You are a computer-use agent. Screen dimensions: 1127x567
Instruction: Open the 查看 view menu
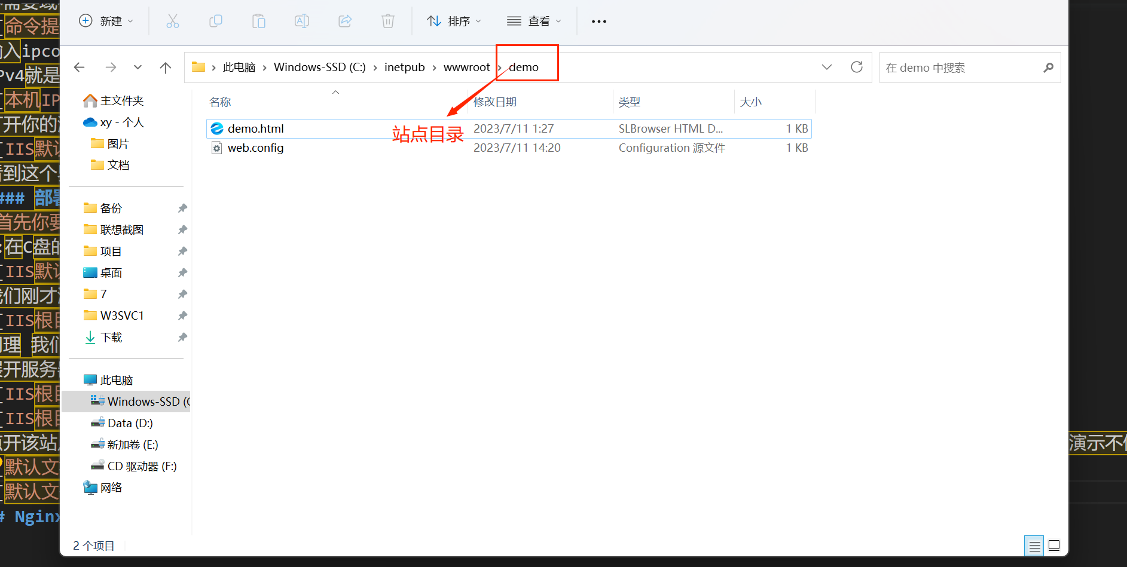(x=534, y=22)
